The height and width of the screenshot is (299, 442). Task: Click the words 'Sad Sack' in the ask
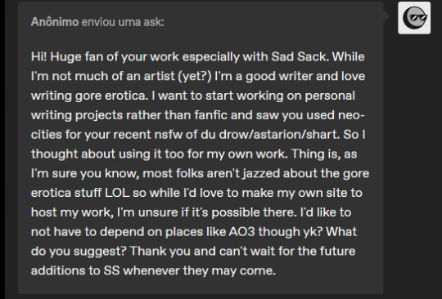[298, 56]
